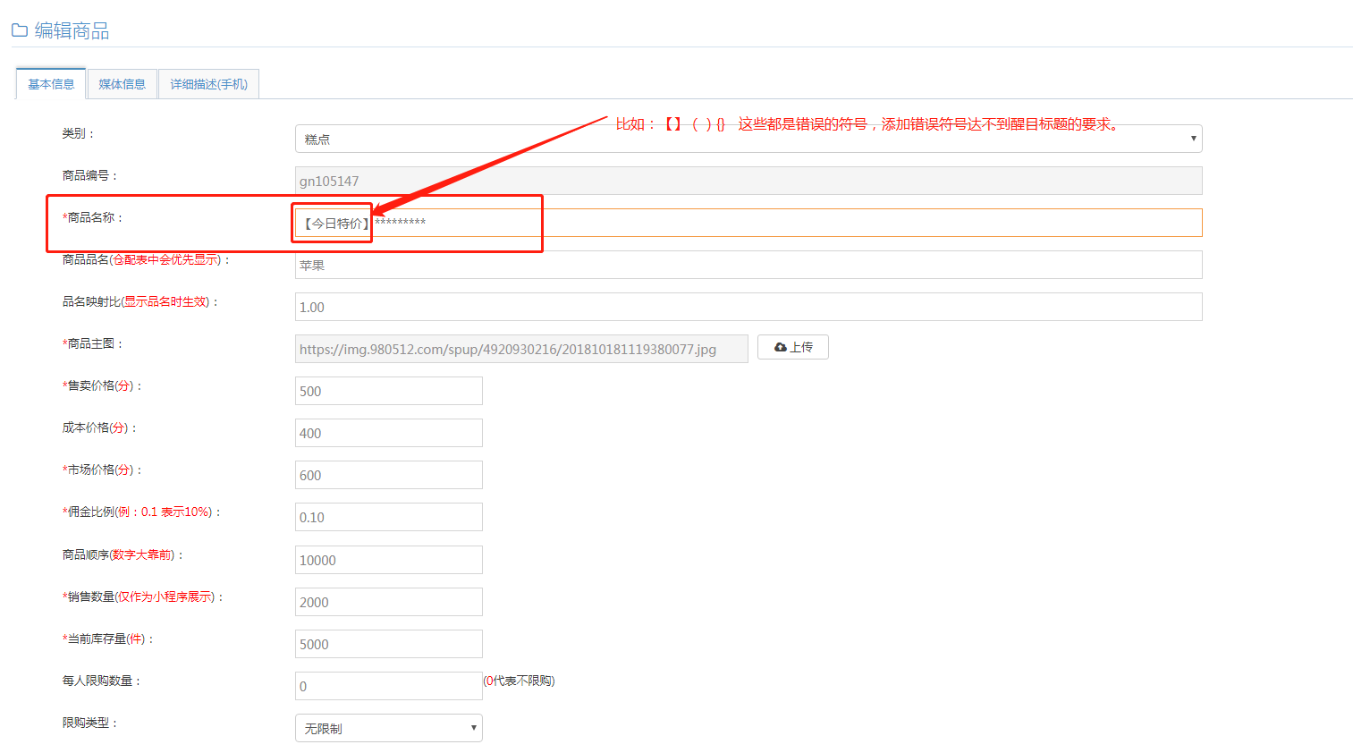This screenshot has width=1353, height=753.
Task: Click the 商品编号 label
Action: 89,175
